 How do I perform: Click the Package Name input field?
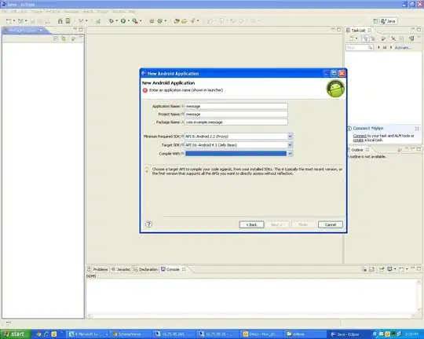[x=236, y=122]
